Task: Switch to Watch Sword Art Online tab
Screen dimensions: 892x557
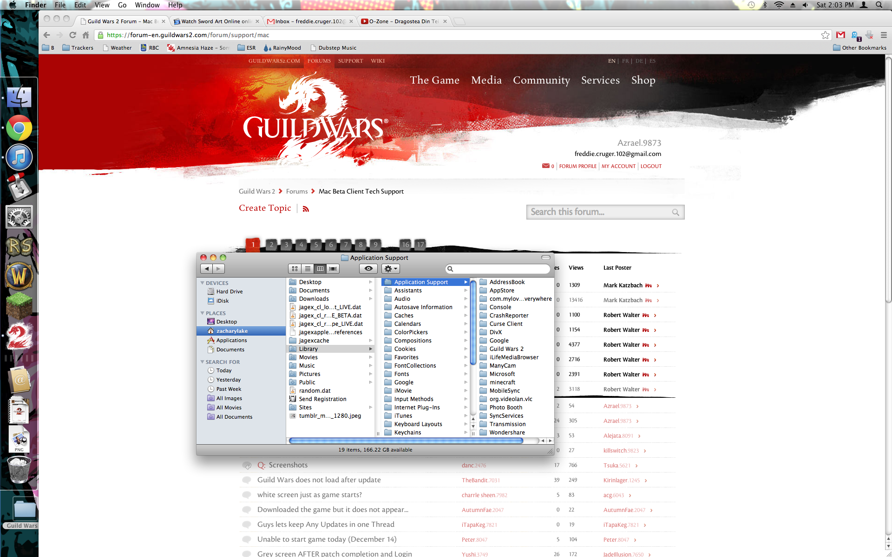Action: tap(216, 21)
